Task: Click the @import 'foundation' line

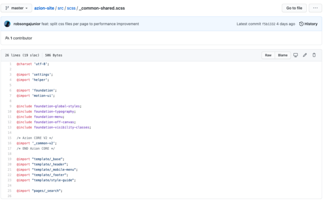Action: pos(36,91)
